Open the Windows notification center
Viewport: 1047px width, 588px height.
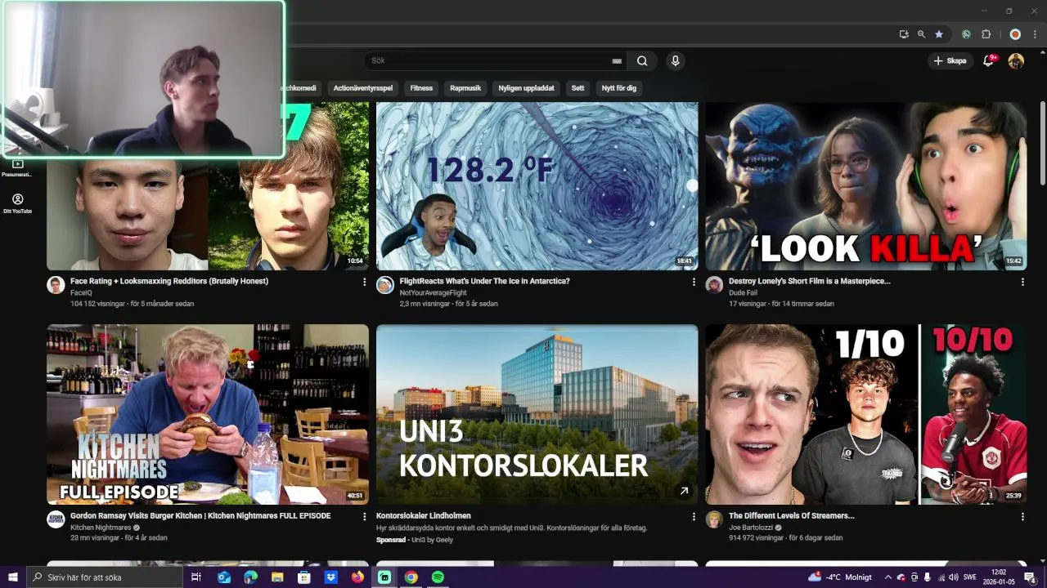pos(1030,577)
